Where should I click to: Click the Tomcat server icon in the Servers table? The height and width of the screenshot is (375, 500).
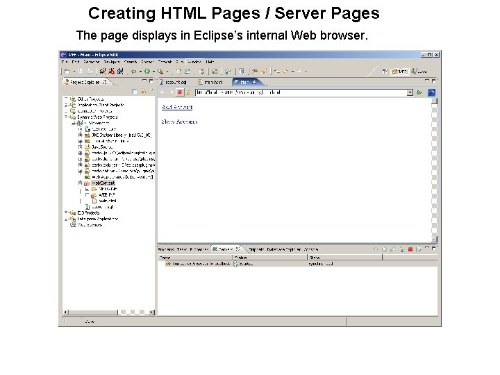pos(168,264)
